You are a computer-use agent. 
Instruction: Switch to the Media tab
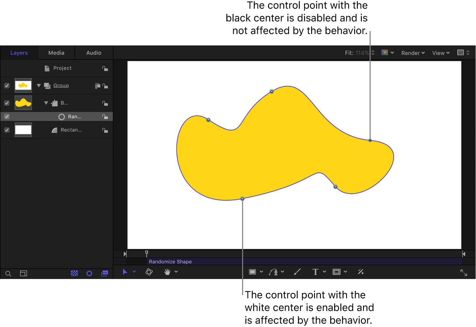point(56,53)
